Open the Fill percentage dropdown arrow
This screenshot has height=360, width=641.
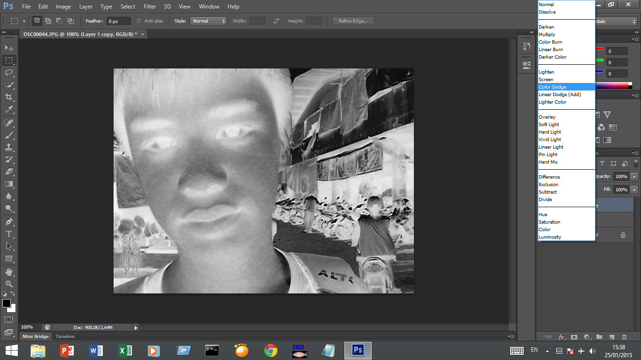634,190
